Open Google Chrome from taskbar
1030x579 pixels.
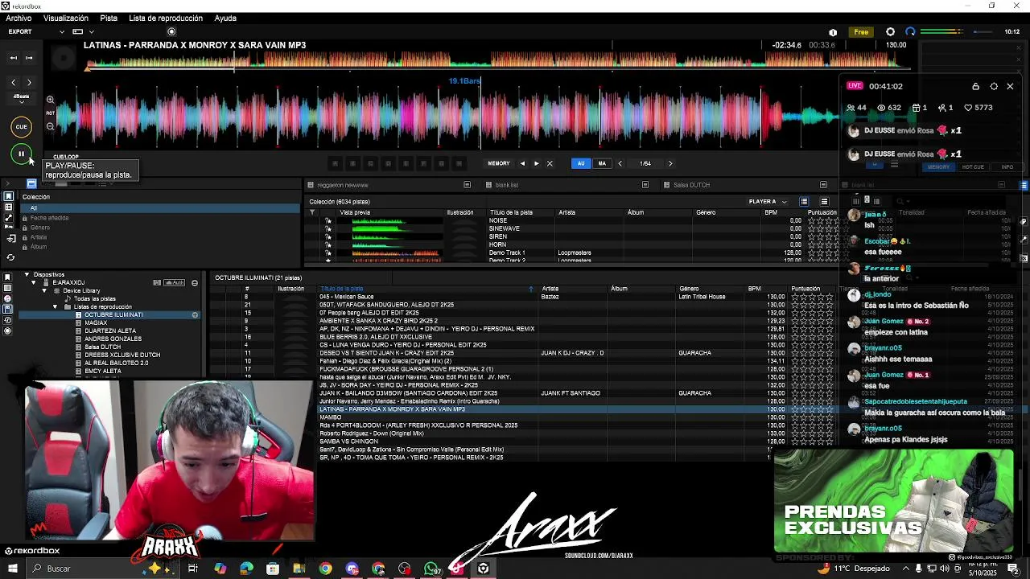coord(325,569)
